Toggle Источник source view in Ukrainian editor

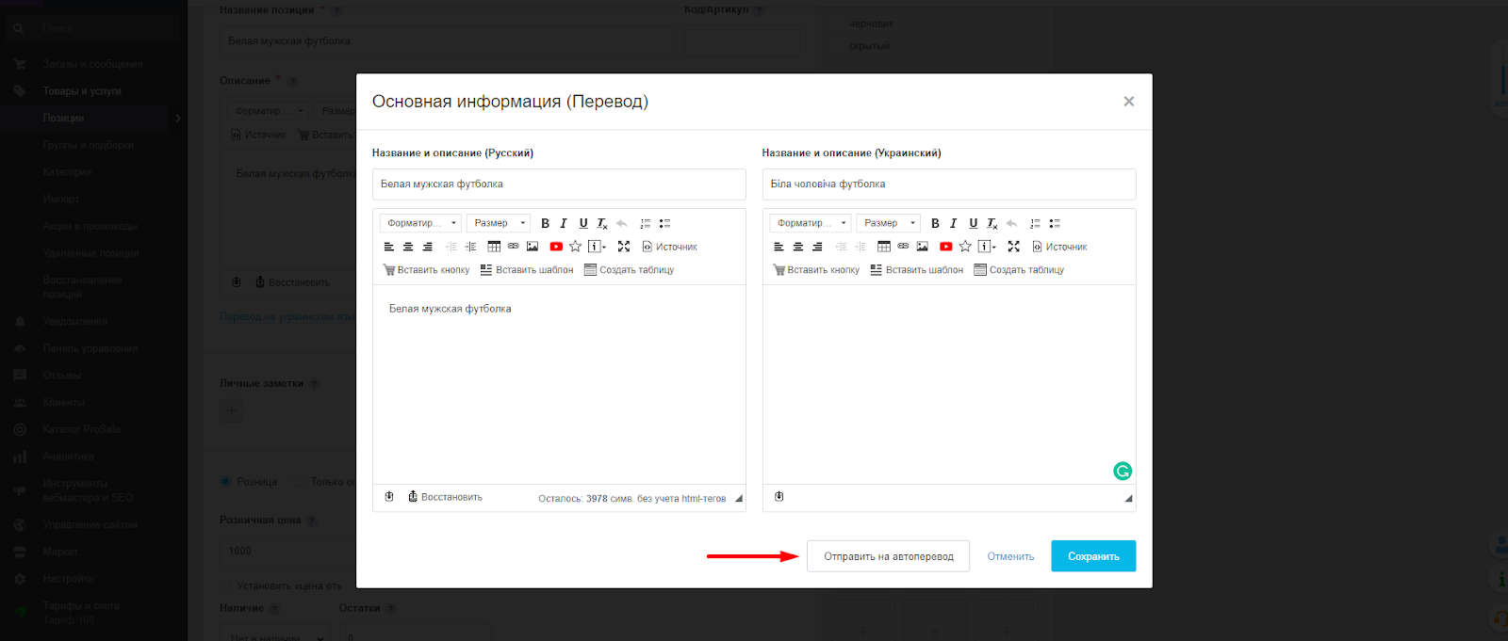coord(1060,247)
